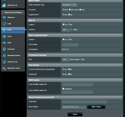This screenshot has height=117, width=125.
Task: Click the LAN house icon
Action: (x=4, y=24)
